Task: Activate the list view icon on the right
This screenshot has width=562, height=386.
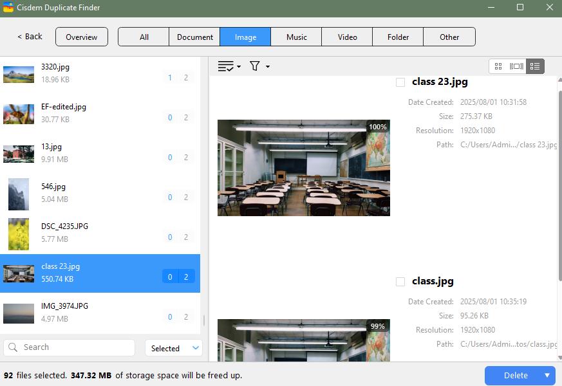Action: click(x=535, y=66)
